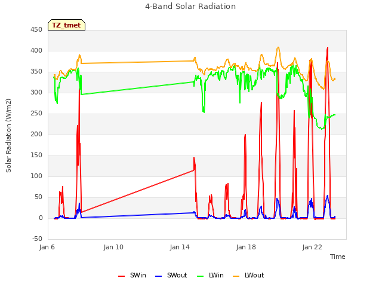Click the -50 y-axis tick label
Image resolution: width=382 pixels, height=287 pixels.
tap(37, 239)
